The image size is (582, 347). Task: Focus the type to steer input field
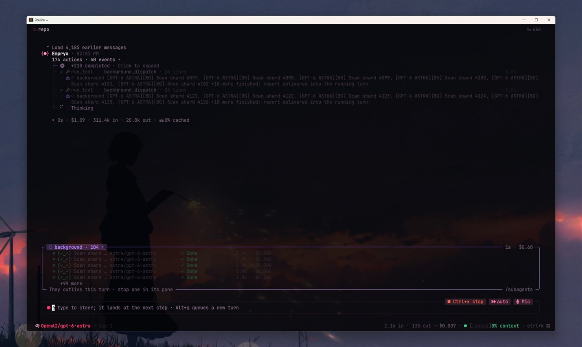point(291,308)
